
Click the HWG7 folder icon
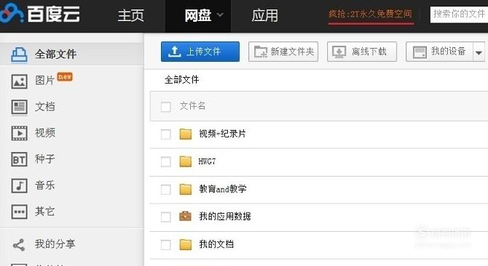(186, 161)
